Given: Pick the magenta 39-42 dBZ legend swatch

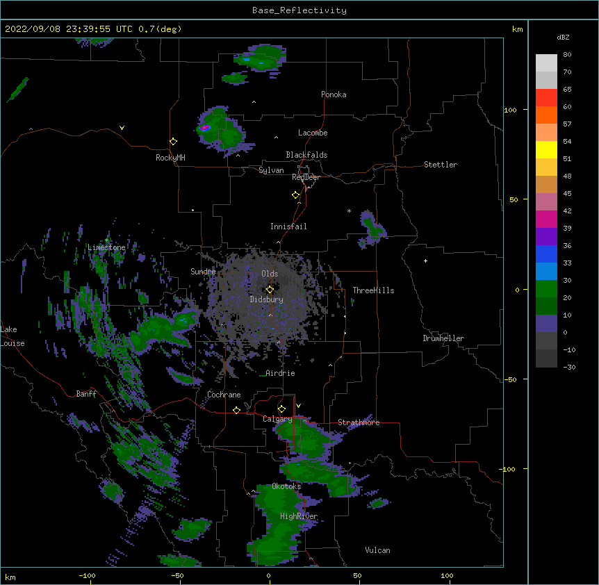Looking at the screenshot, I should (x=546, y=219).
